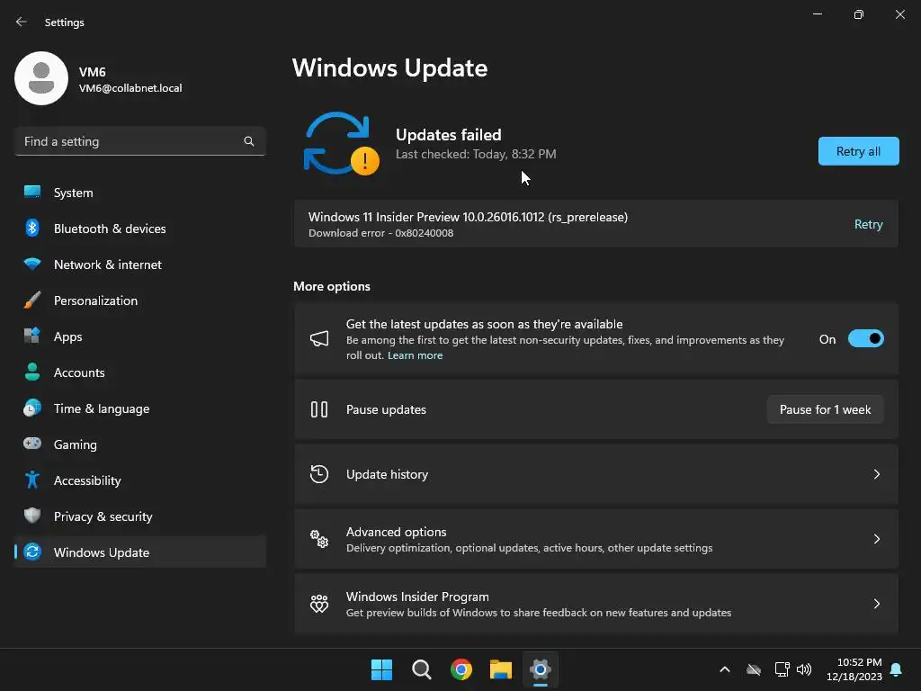This screenshot has width=921, height=691.
Task: Go to Bluetooth & devices settings
Action: (139, 228)
